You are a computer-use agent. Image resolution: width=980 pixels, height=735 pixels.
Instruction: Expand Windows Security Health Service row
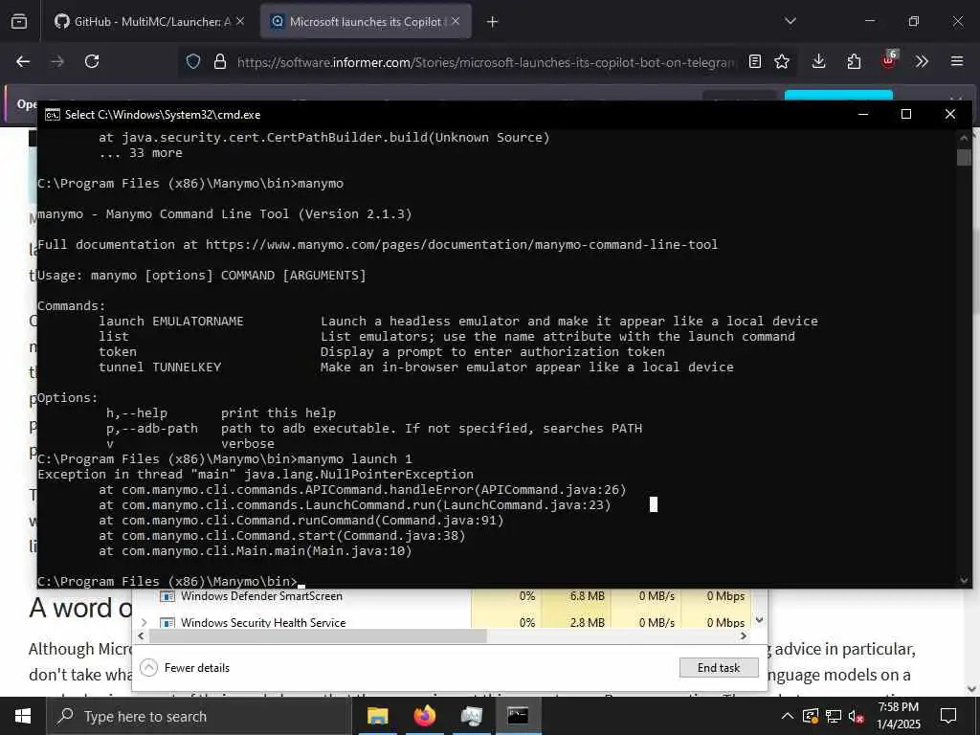[x=145, y=622]
